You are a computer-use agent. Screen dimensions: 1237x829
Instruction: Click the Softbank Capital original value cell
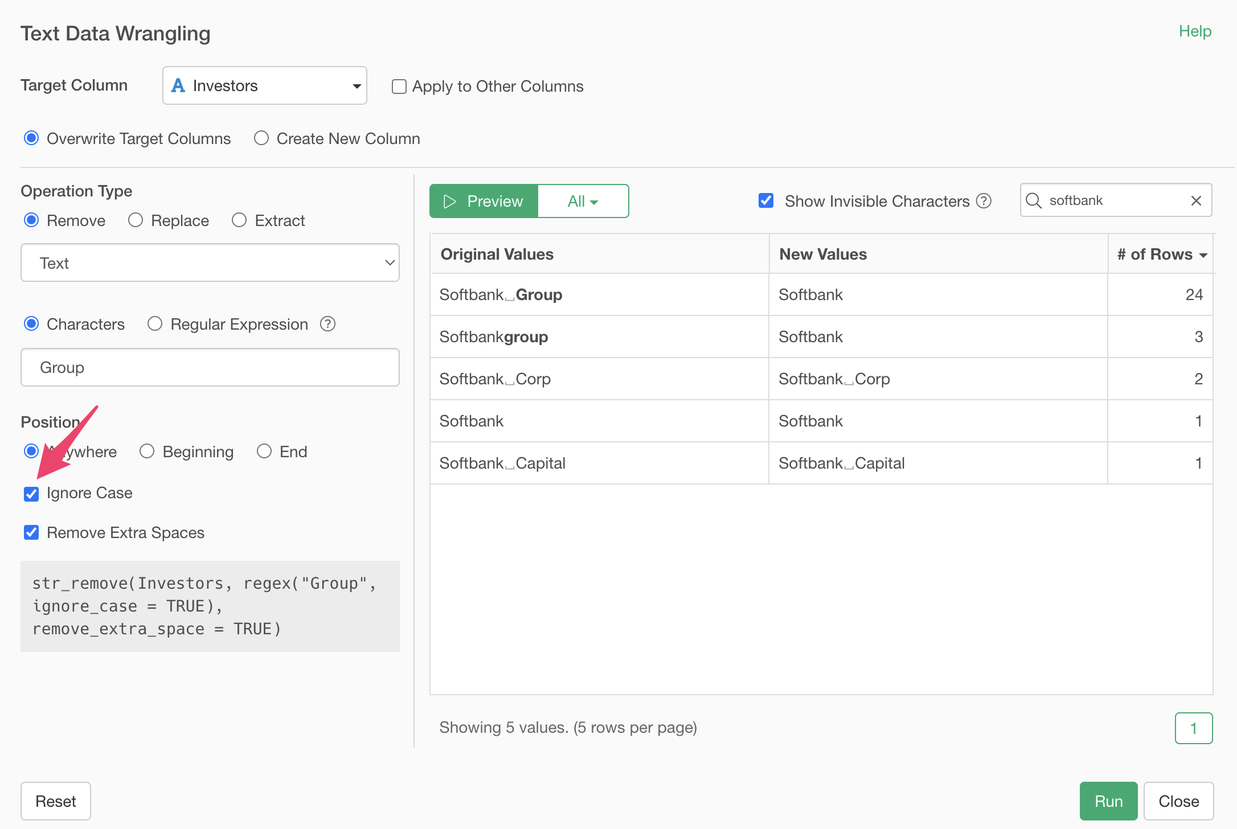click(x=599, y=463)
